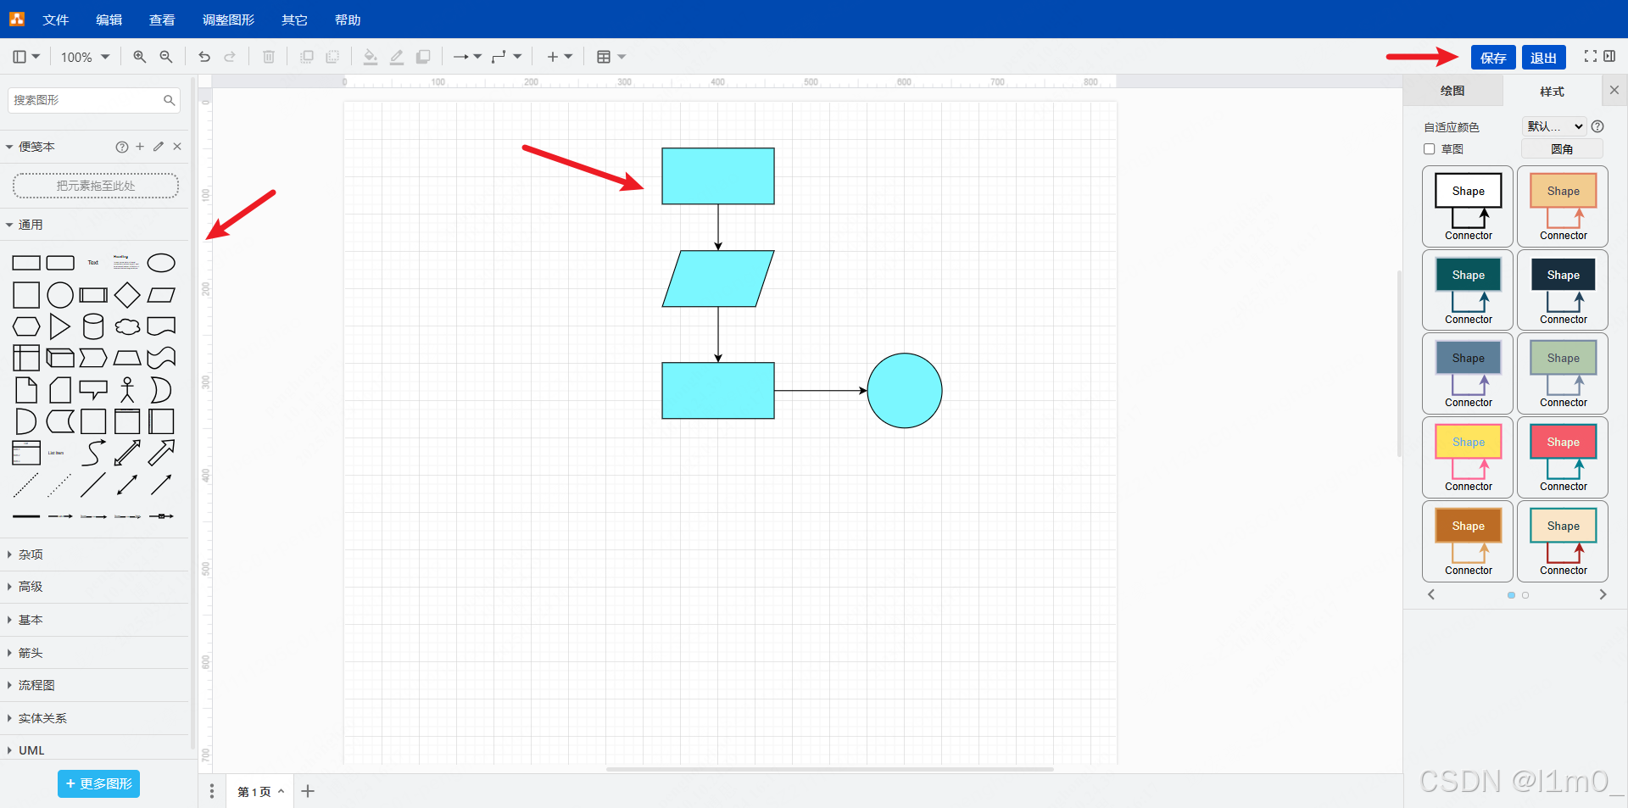The image size is (1628, 808).
Task: Open the 调整图形 menu
Action: [x=228, y=20]
